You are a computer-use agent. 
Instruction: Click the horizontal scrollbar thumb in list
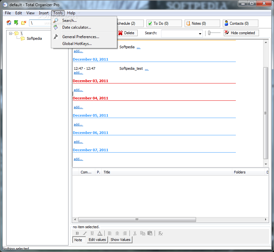(137, 219)
